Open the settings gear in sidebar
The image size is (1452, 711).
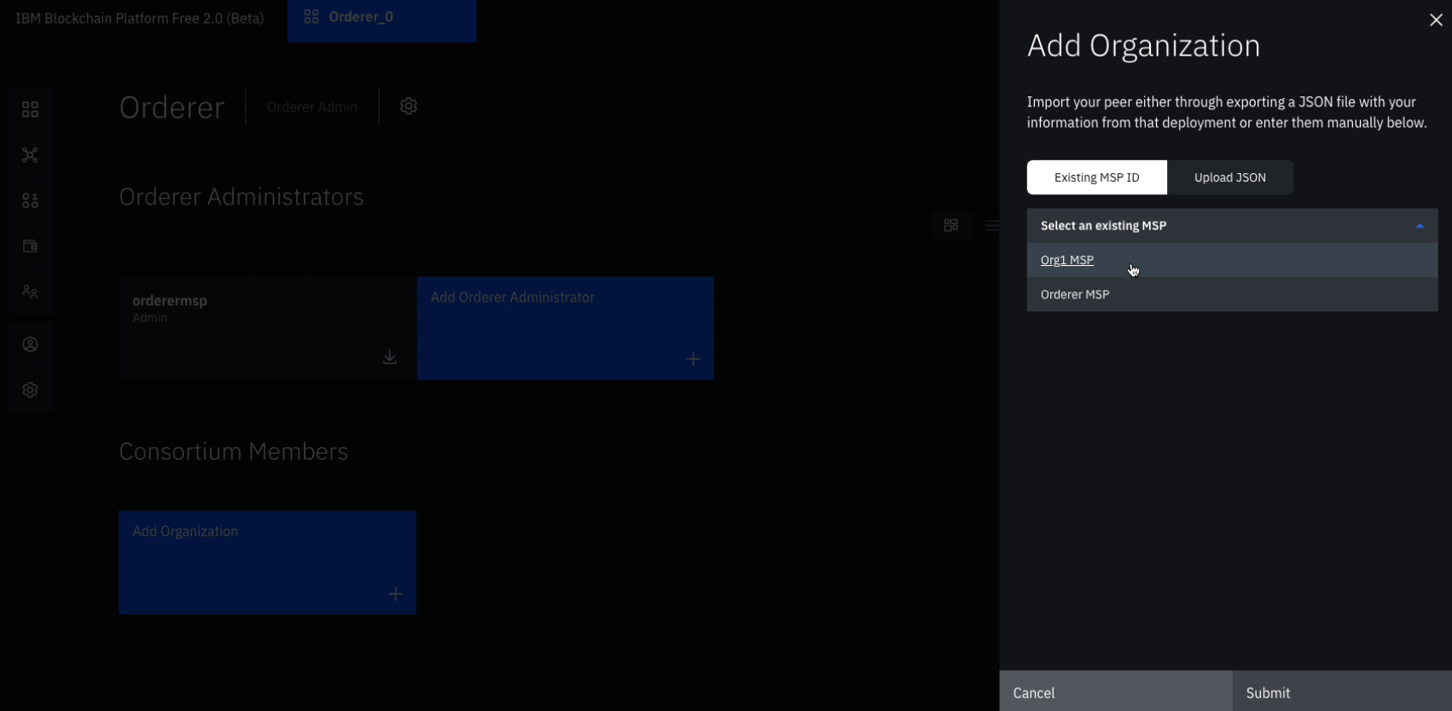[30, 390]
